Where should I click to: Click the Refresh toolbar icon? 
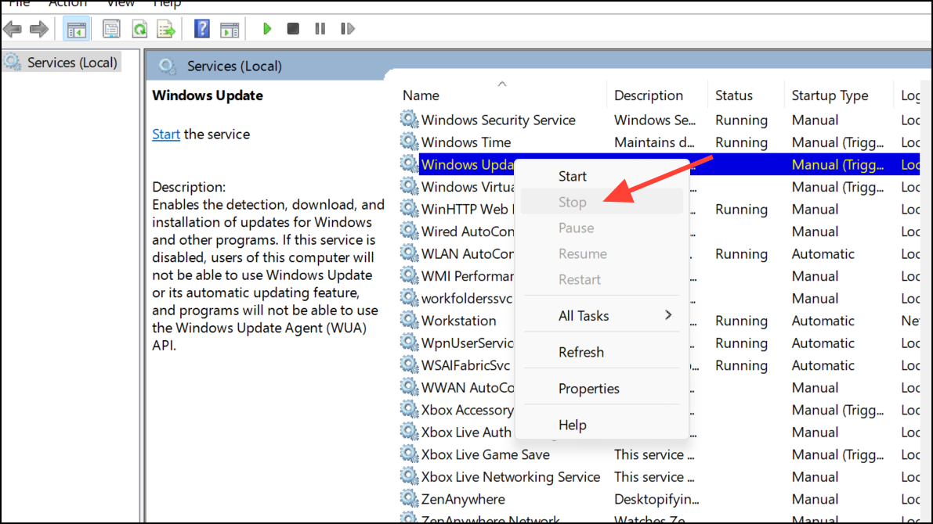(x=139, y=28)
